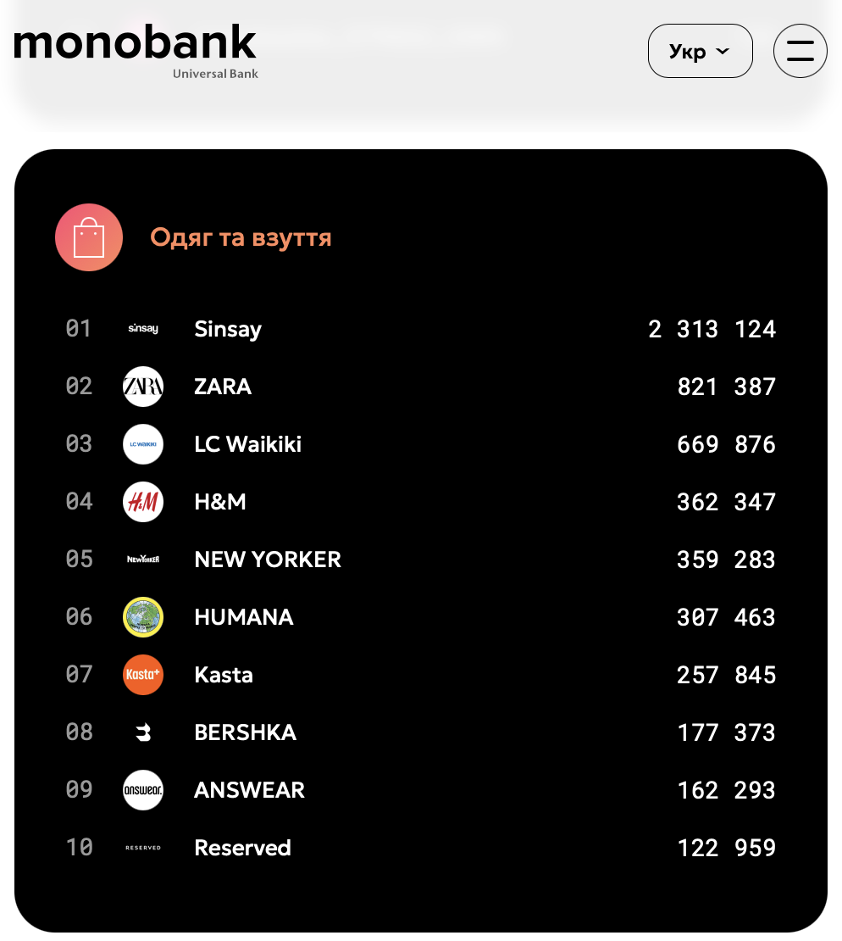The image size is (842, 941).
Task: Click the red H&M logo
Action: 142,502
